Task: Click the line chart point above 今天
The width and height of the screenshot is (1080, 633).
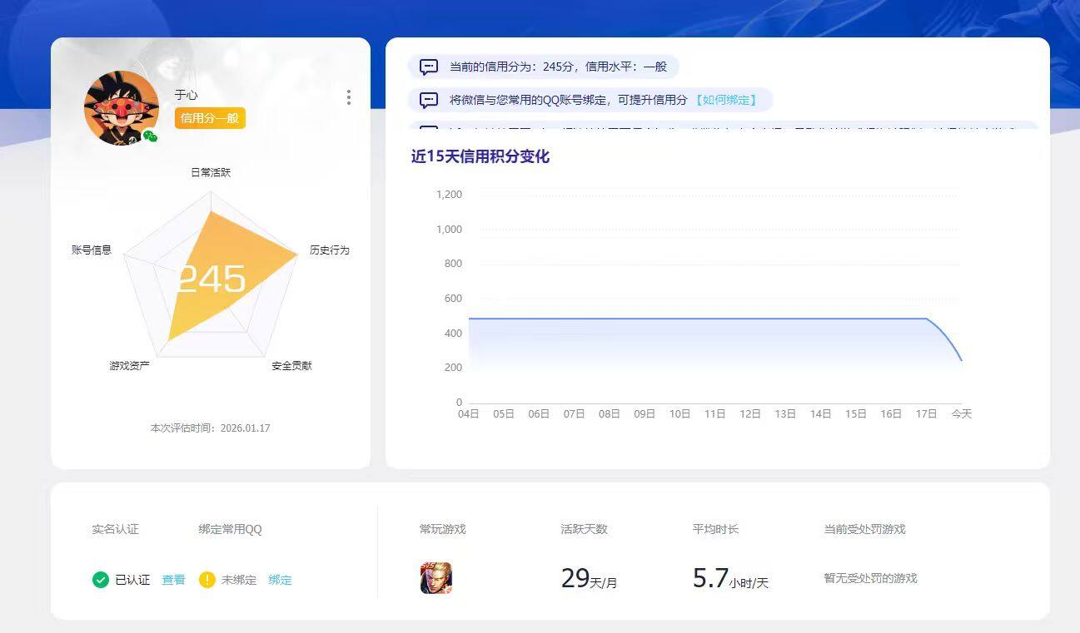Action: pyautogui.click(x=962, y=359)
